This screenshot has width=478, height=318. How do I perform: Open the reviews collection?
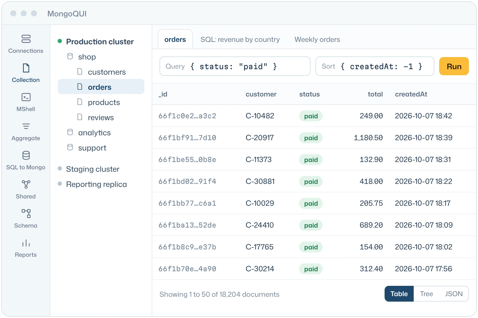tap(101, 117)
